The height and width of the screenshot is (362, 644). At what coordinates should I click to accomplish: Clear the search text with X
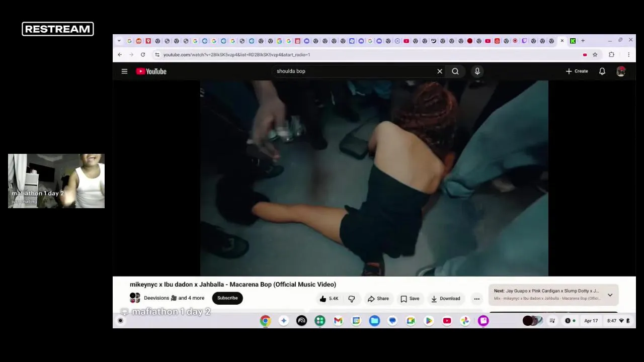[440, 71]
